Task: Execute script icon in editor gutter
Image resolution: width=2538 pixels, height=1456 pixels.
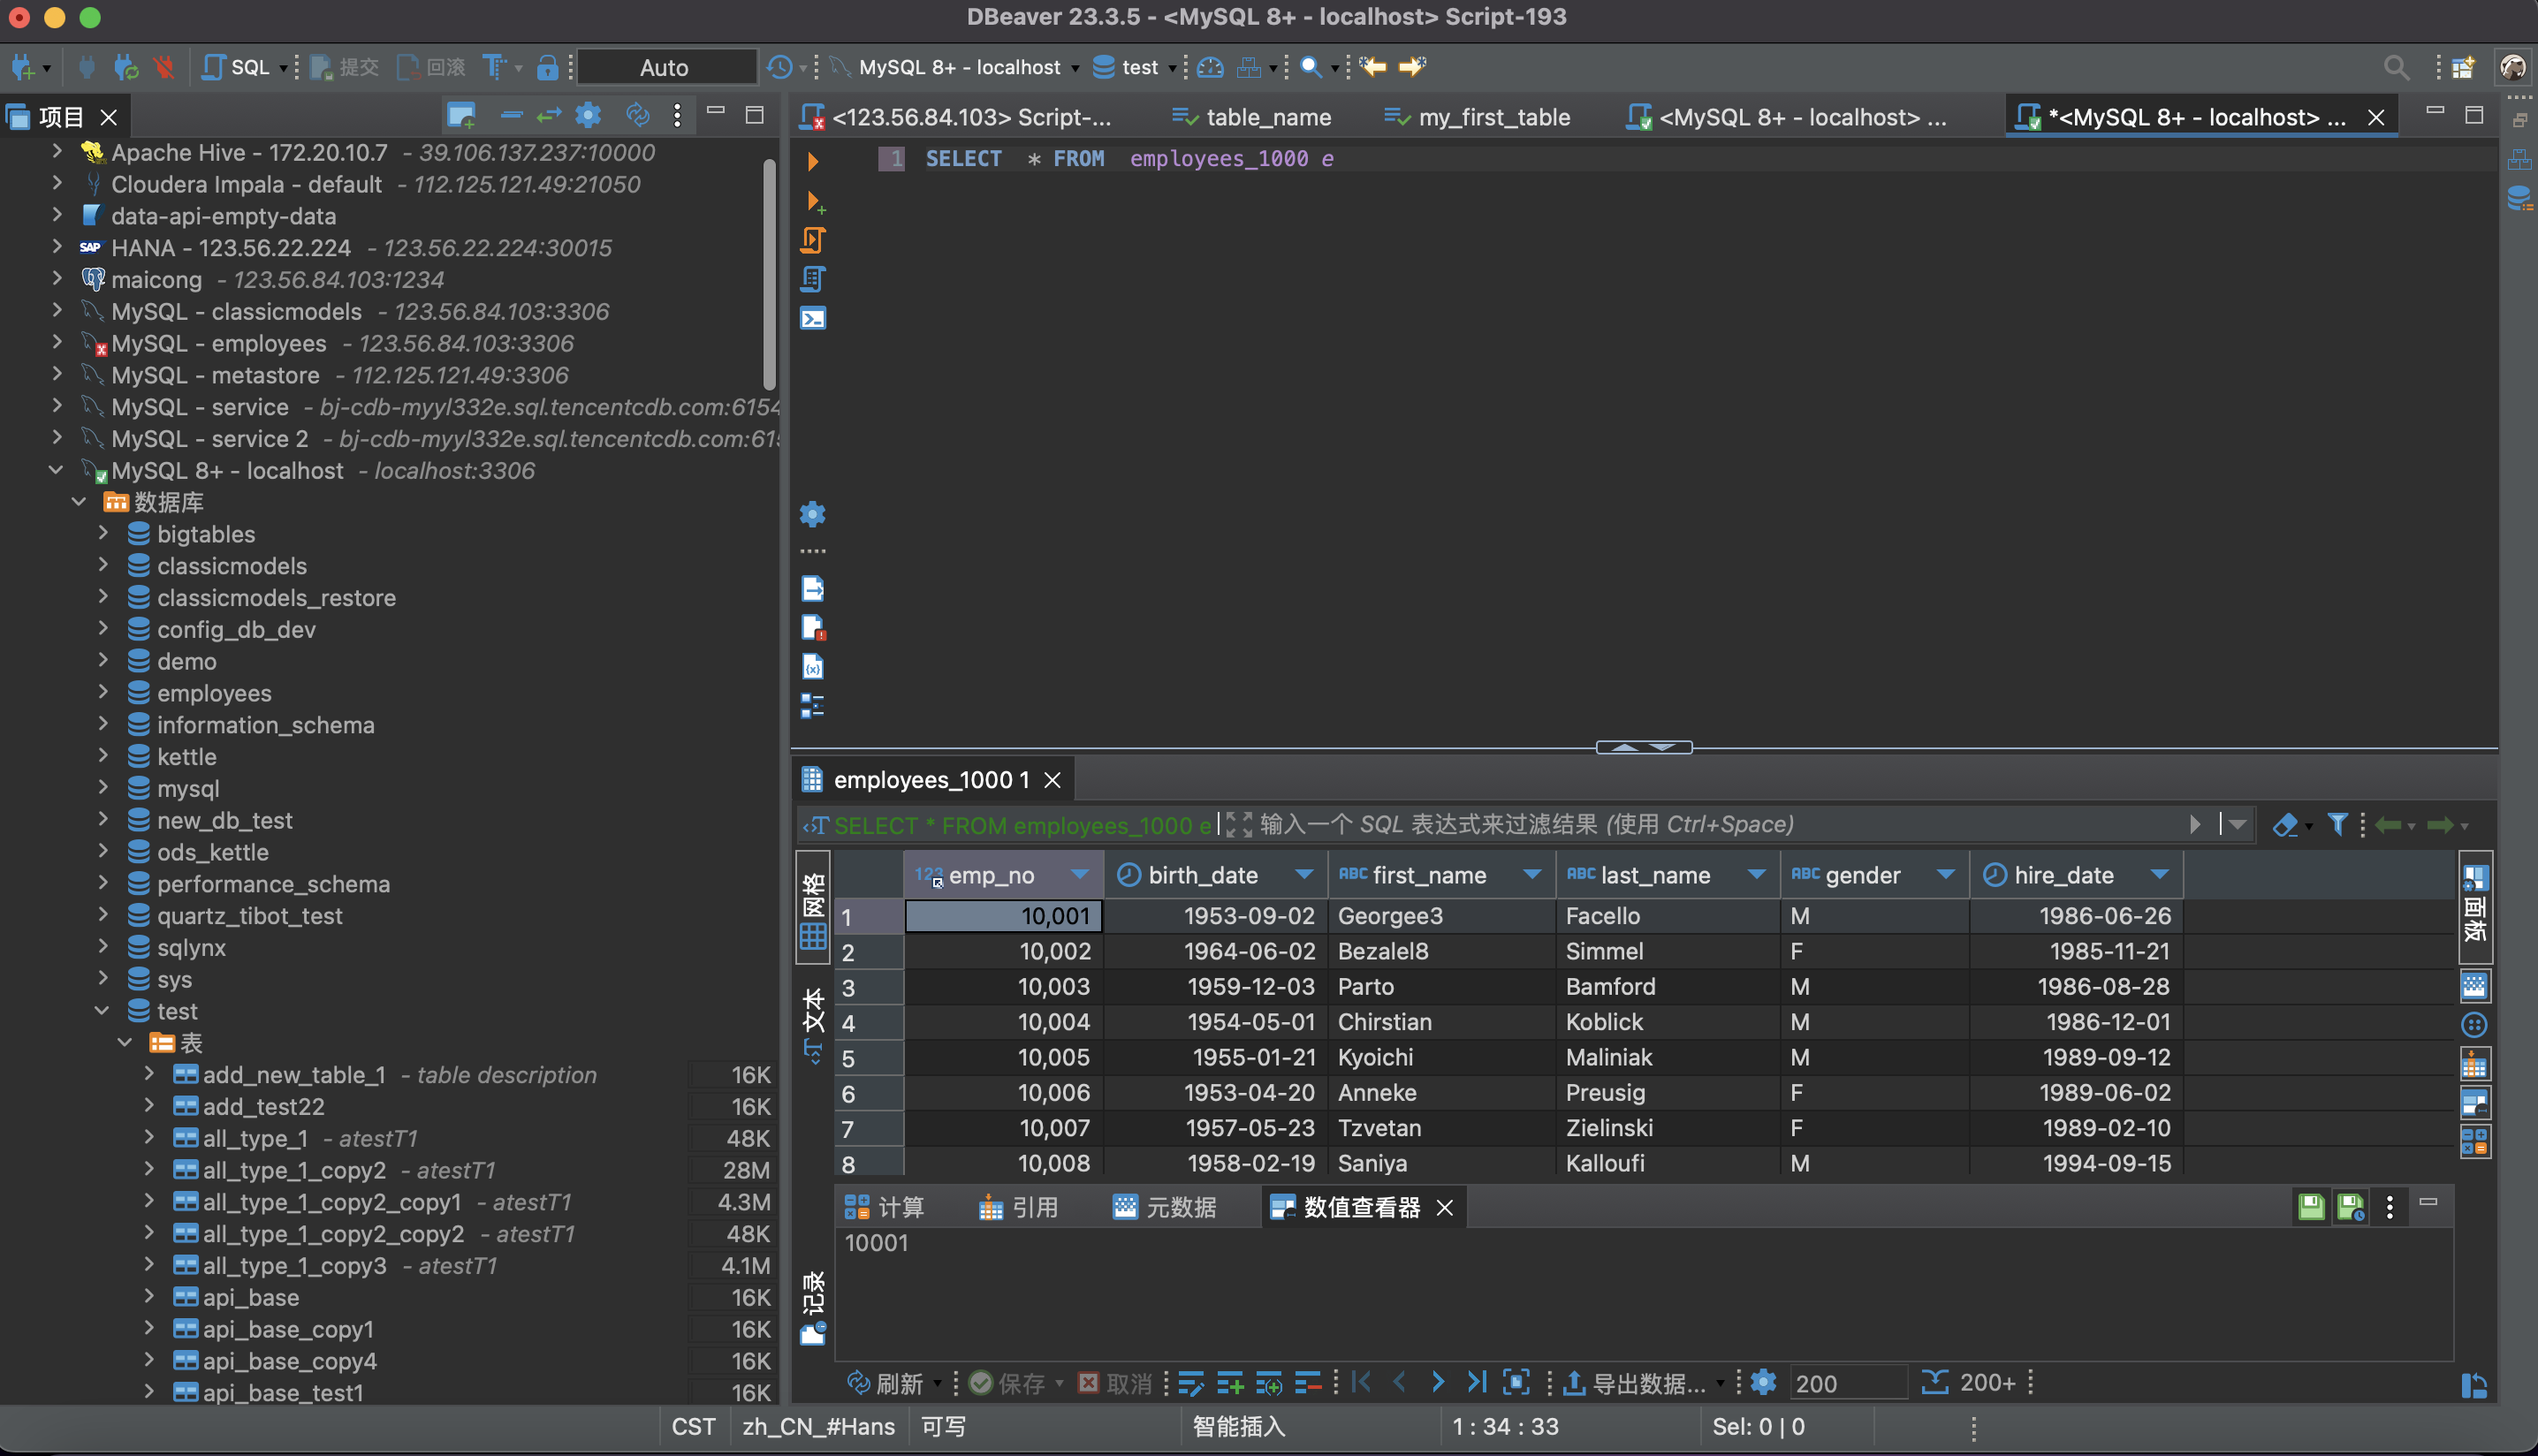Action: (812, 240)
